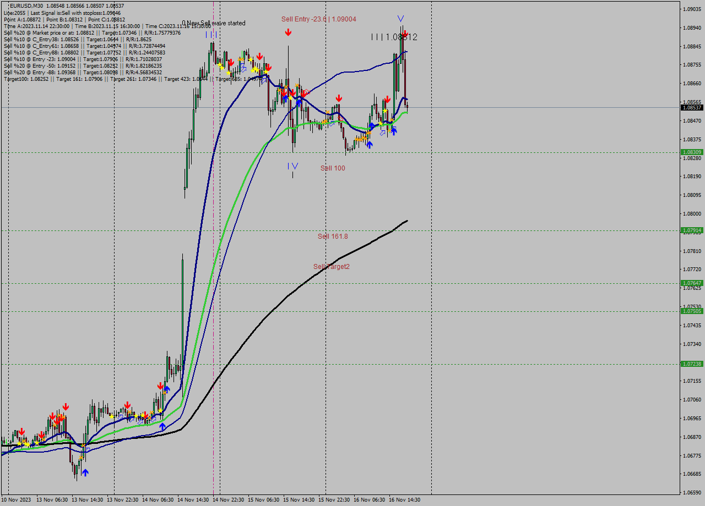The width and height of the screenshot is (705, 506).
Task: Click '13 Nov 06:30' on time axis
Action: coord(52,500)
